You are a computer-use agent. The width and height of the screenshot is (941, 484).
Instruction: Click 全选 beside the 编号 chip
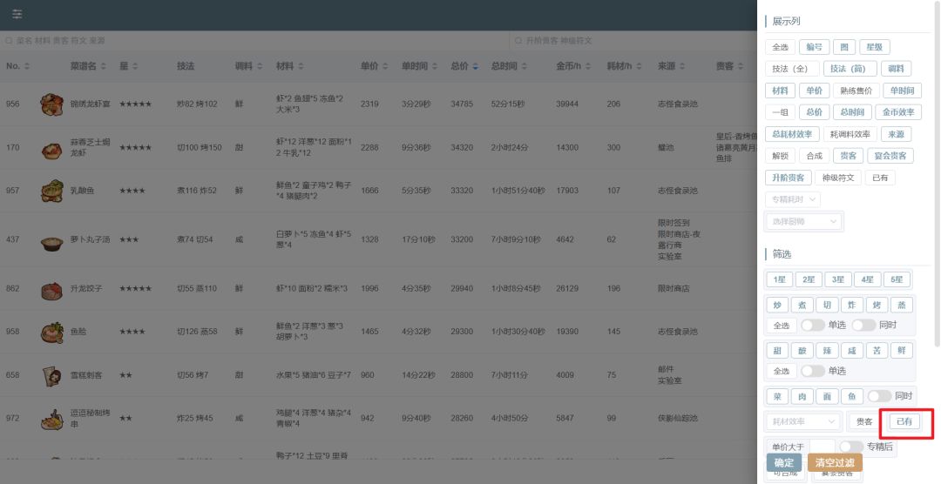tap(780, 47)
